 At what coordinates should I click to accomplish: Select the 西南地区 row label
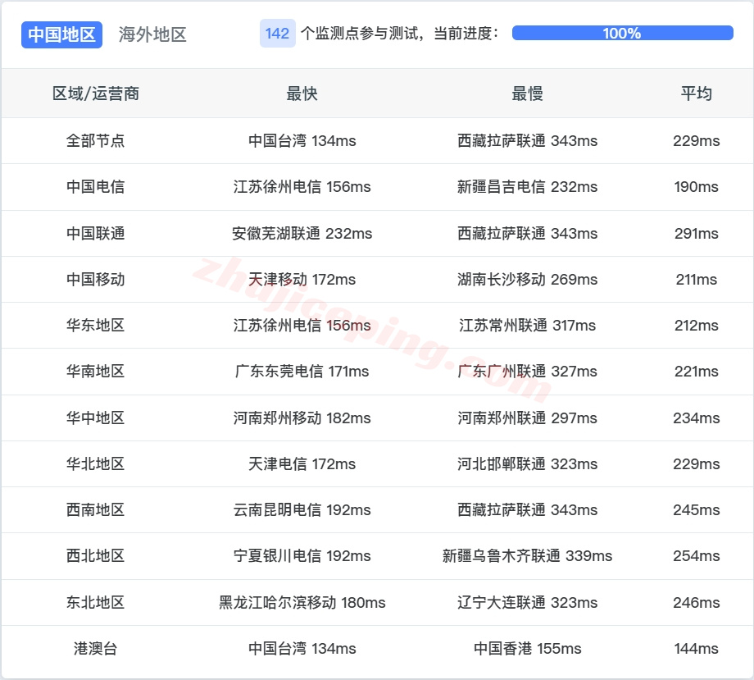(96, 509)
